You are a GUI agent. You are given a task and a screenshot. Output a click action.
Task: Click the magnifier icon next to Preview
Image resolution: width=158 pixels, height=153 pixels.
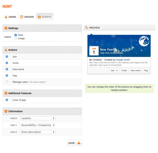point(86,28)
